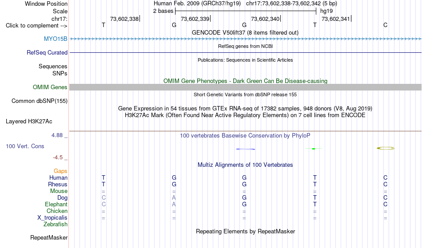
Task: Select the Mouse species label
Action: [59, 191]
